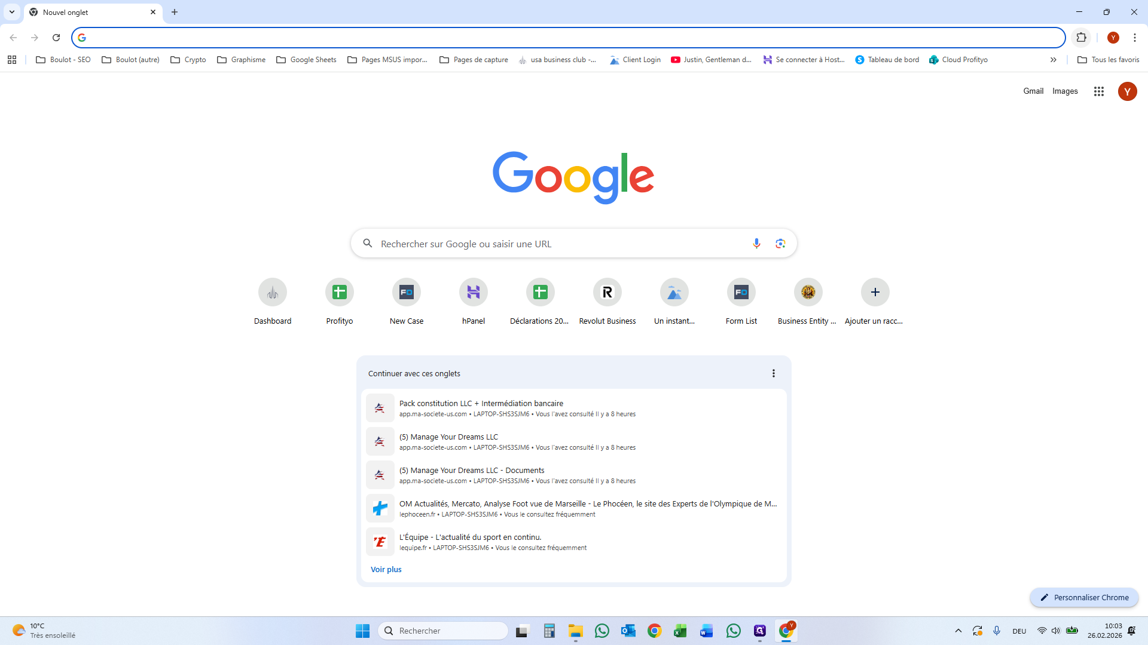The image size is (1148, 645).
Task: Open WhatsApp from the taskbar
Action: click(602, 631)
